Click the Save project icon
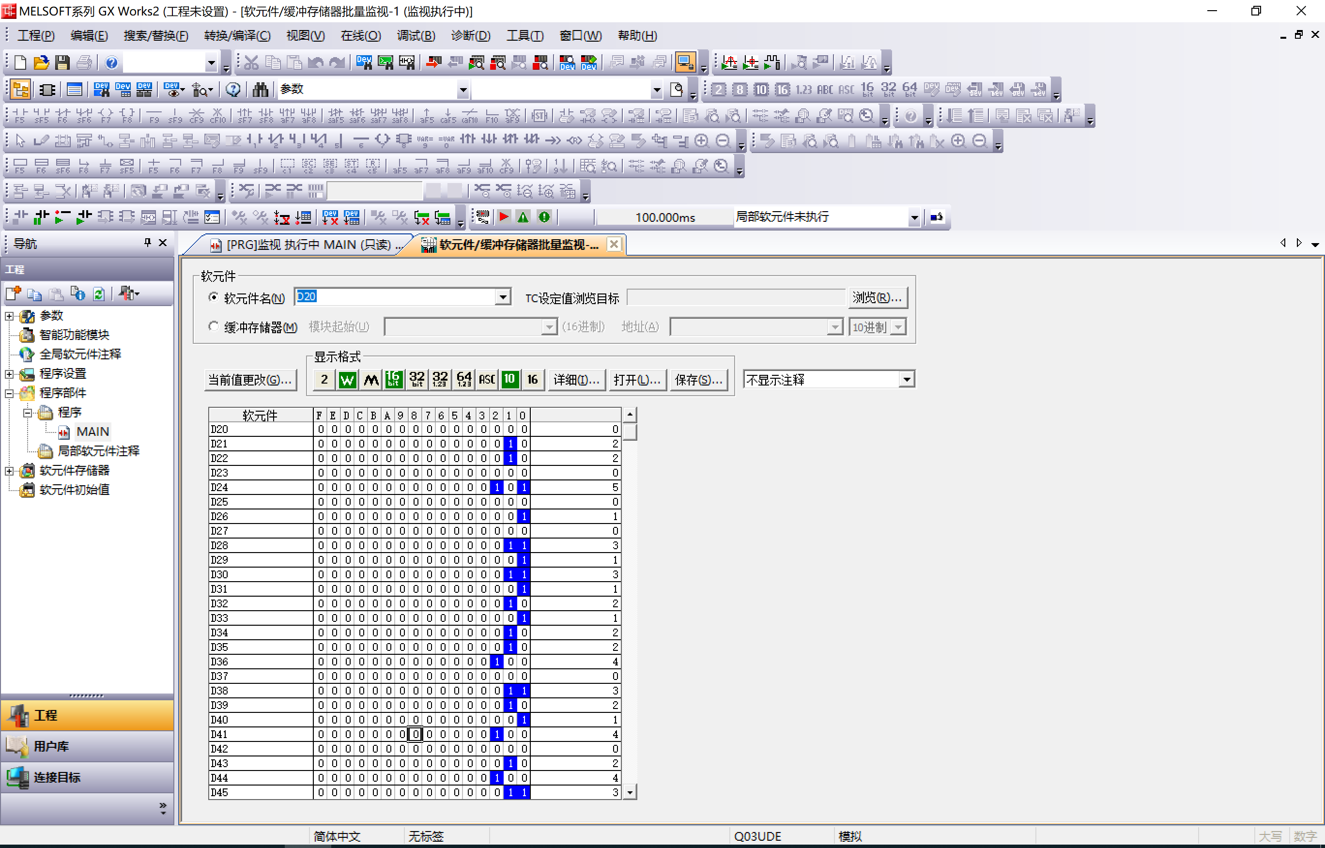The image size is (1325, 848). pos(62,63)
